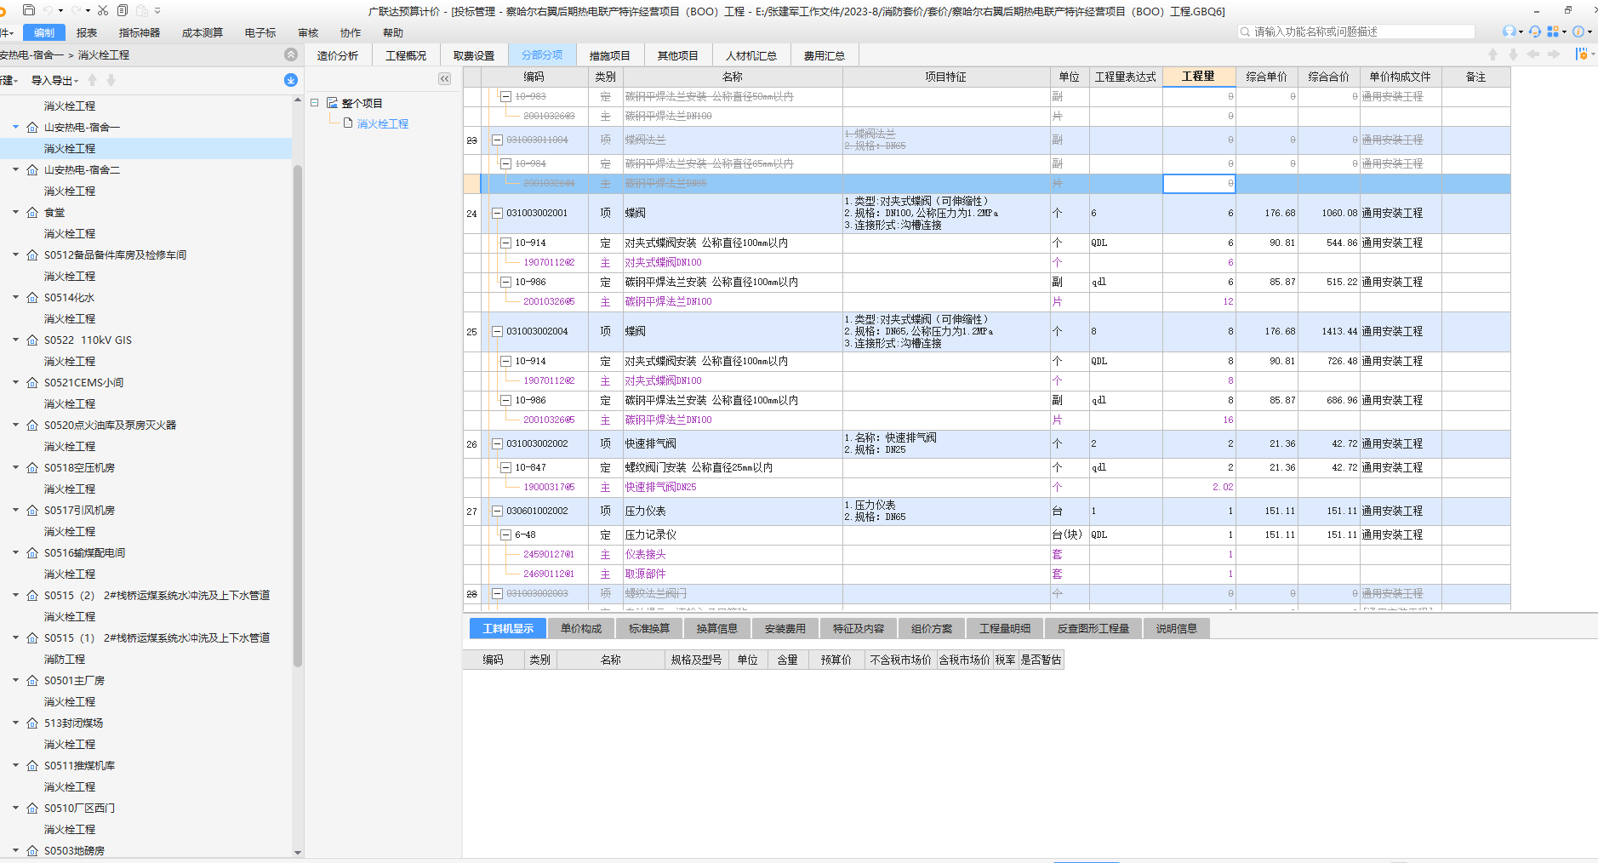Collapse the tree pane with << button
This screenshot has width=1598, height=863.
[444, 78]
